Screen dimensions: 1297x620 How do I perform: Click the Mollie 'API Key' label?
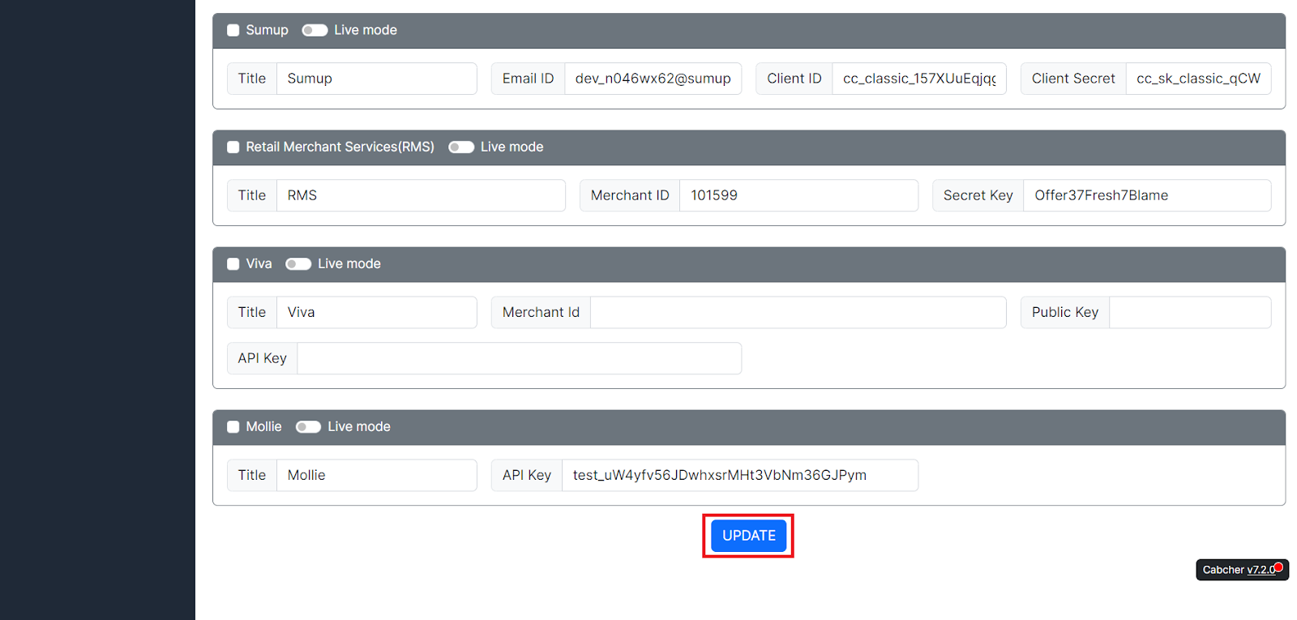527,475
